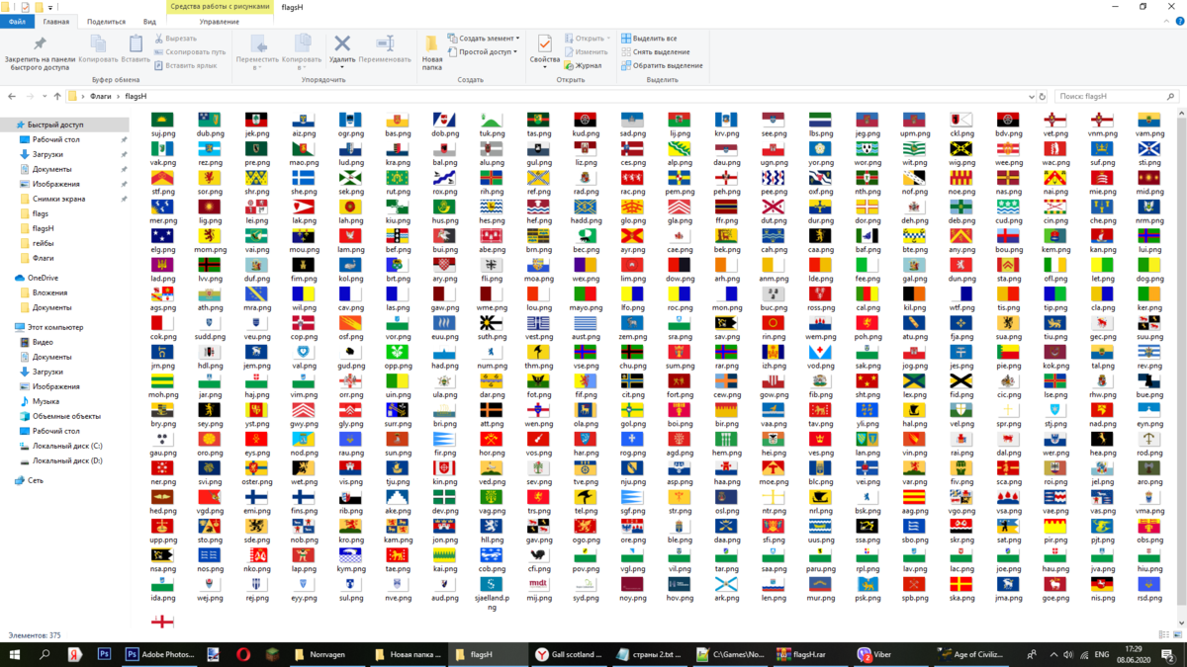Click Обратить выделение
Image resolution: width=1187 pixels, height=667 pixels.
click(662, 65)
